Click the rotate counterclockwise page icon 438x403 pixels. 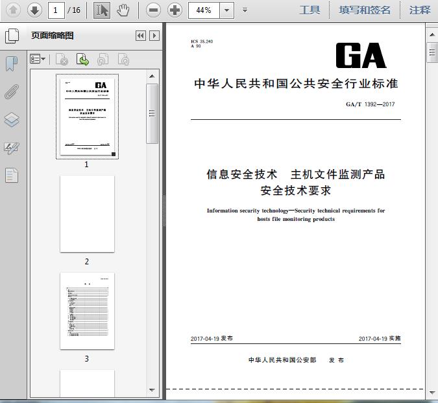(103, 60)
